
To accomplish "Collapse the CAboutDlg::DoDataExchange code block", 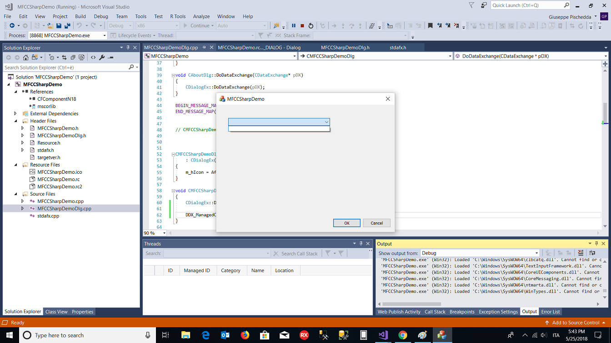I will click(x=173, y=75).
